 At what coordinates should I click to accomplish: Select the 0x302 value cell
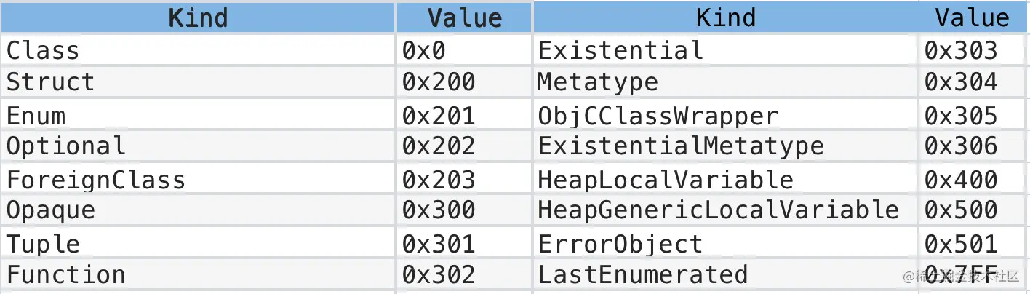coord(465,274)
